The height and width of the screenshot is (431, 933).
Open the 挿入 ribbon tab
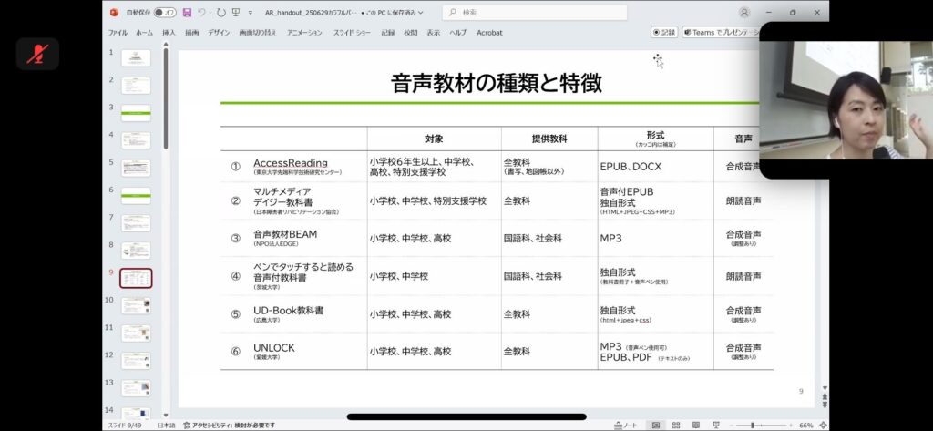(169, 33)
